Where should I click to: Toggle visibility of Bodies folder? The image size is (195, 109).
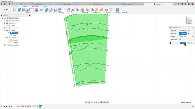click(x=7, y=30)
